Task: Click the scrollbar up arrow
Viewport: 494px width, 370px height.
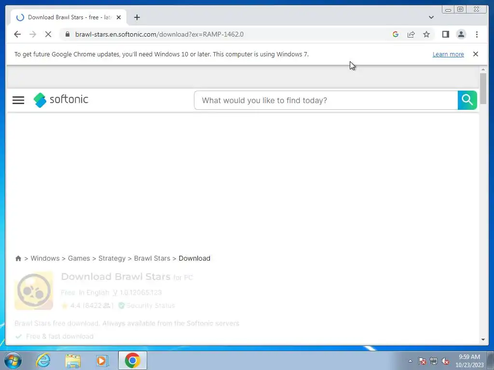Action: click(483, 69)
